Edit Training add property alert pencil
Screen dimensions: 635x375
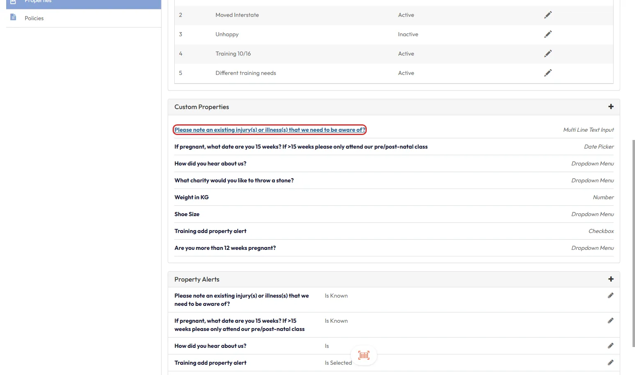tap(610, 363)
